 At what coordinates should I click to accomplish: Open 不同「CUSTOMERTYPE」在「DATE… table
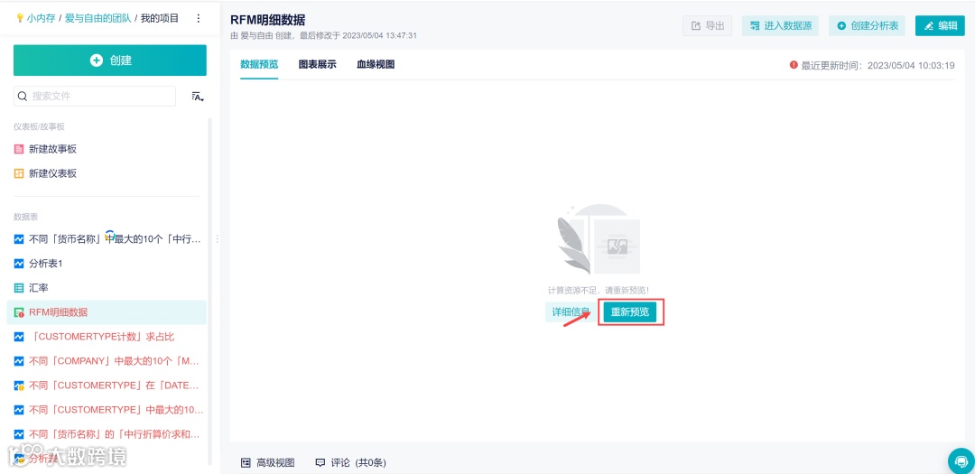[115, 385]
